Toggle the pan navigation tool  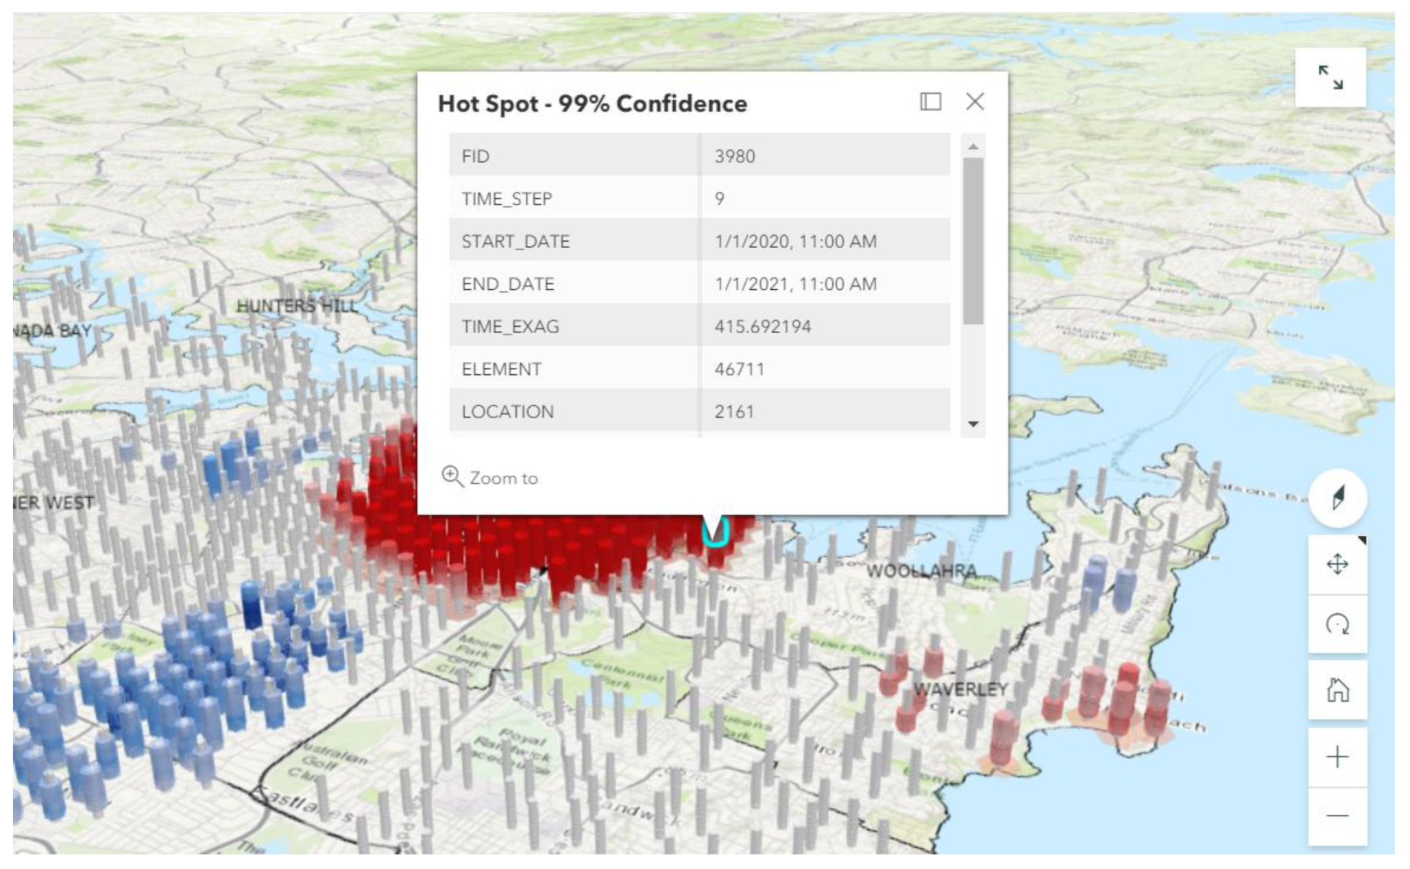click(x=1337, y=565)
